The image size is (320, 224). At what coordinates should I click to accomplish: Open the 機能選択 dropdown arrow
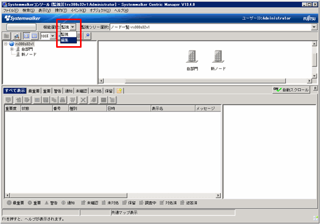click(x=73, y=27)
